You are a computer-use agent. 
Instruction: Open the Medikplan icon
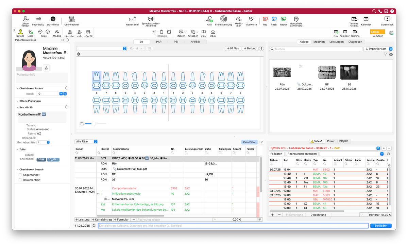[239, 20]
